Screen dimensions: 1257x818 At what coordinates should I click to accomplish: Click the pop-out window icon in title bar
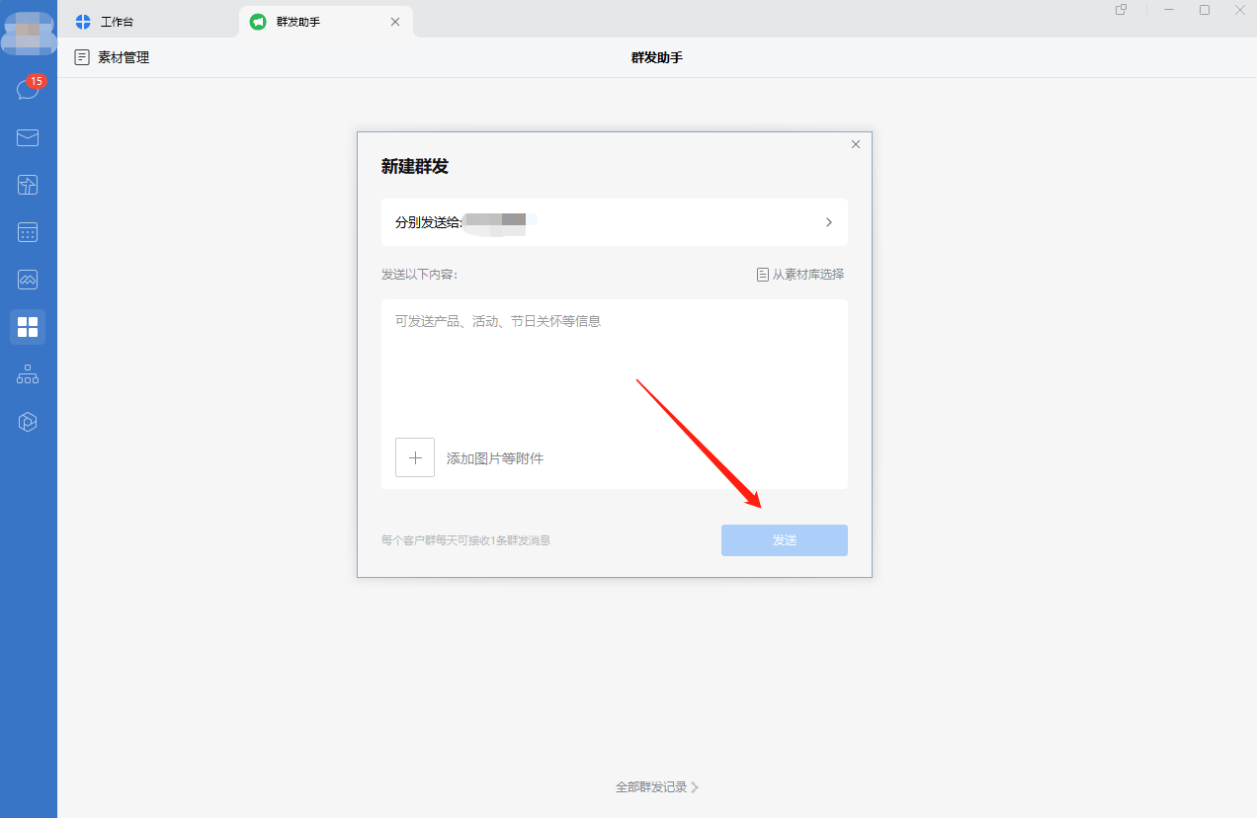(1121, 10)
